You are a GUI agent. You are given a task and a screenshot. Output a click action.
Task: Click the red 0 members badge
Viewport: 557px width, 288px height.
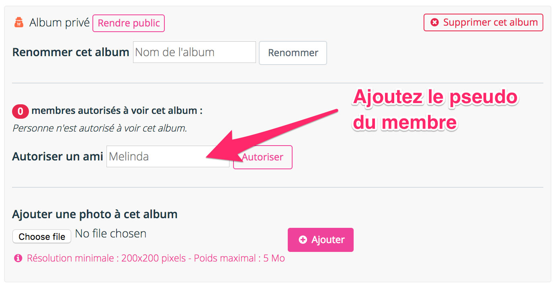click(x=20, y=112)
